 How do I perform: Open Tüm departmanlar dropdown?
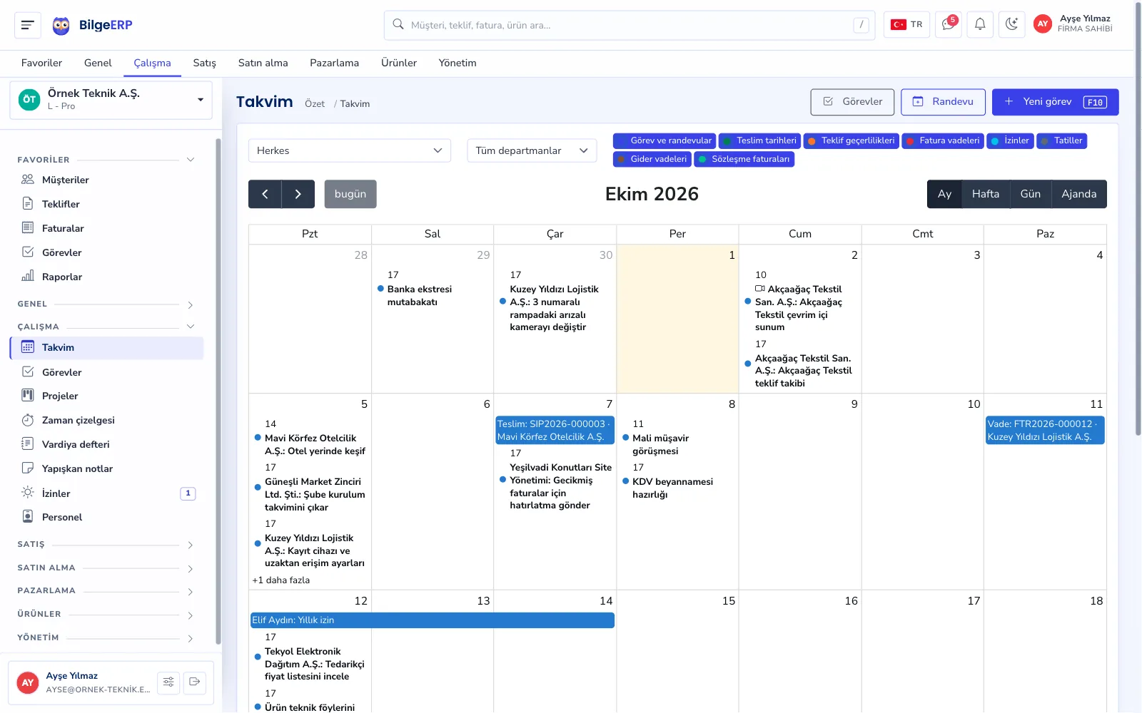[x=532, y=150]
